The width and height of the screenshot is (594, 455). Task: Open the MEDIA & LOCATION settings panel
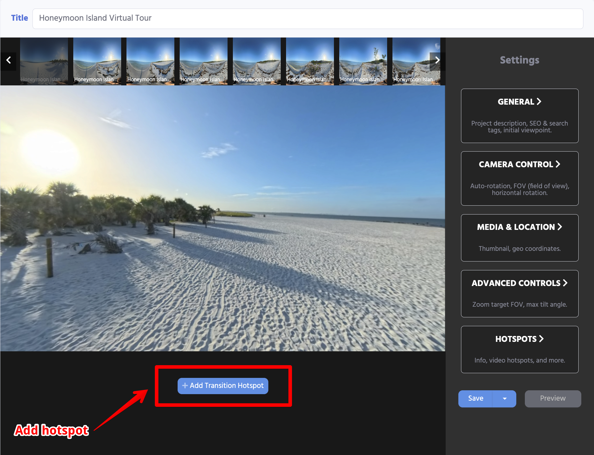520,238
